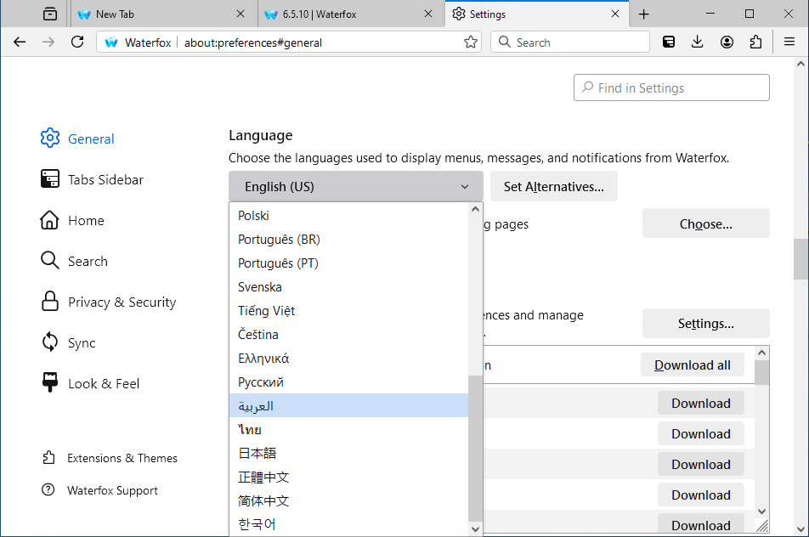Go forward using the forward arrow
Image resolution: width=809 pixels, height=537 pixels.
(x=48, y=42)
